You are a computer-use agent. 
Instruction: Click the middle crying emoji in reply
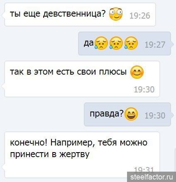[x=116, y=43]
